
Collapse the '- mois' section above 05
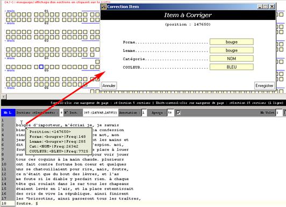[10, 70]
